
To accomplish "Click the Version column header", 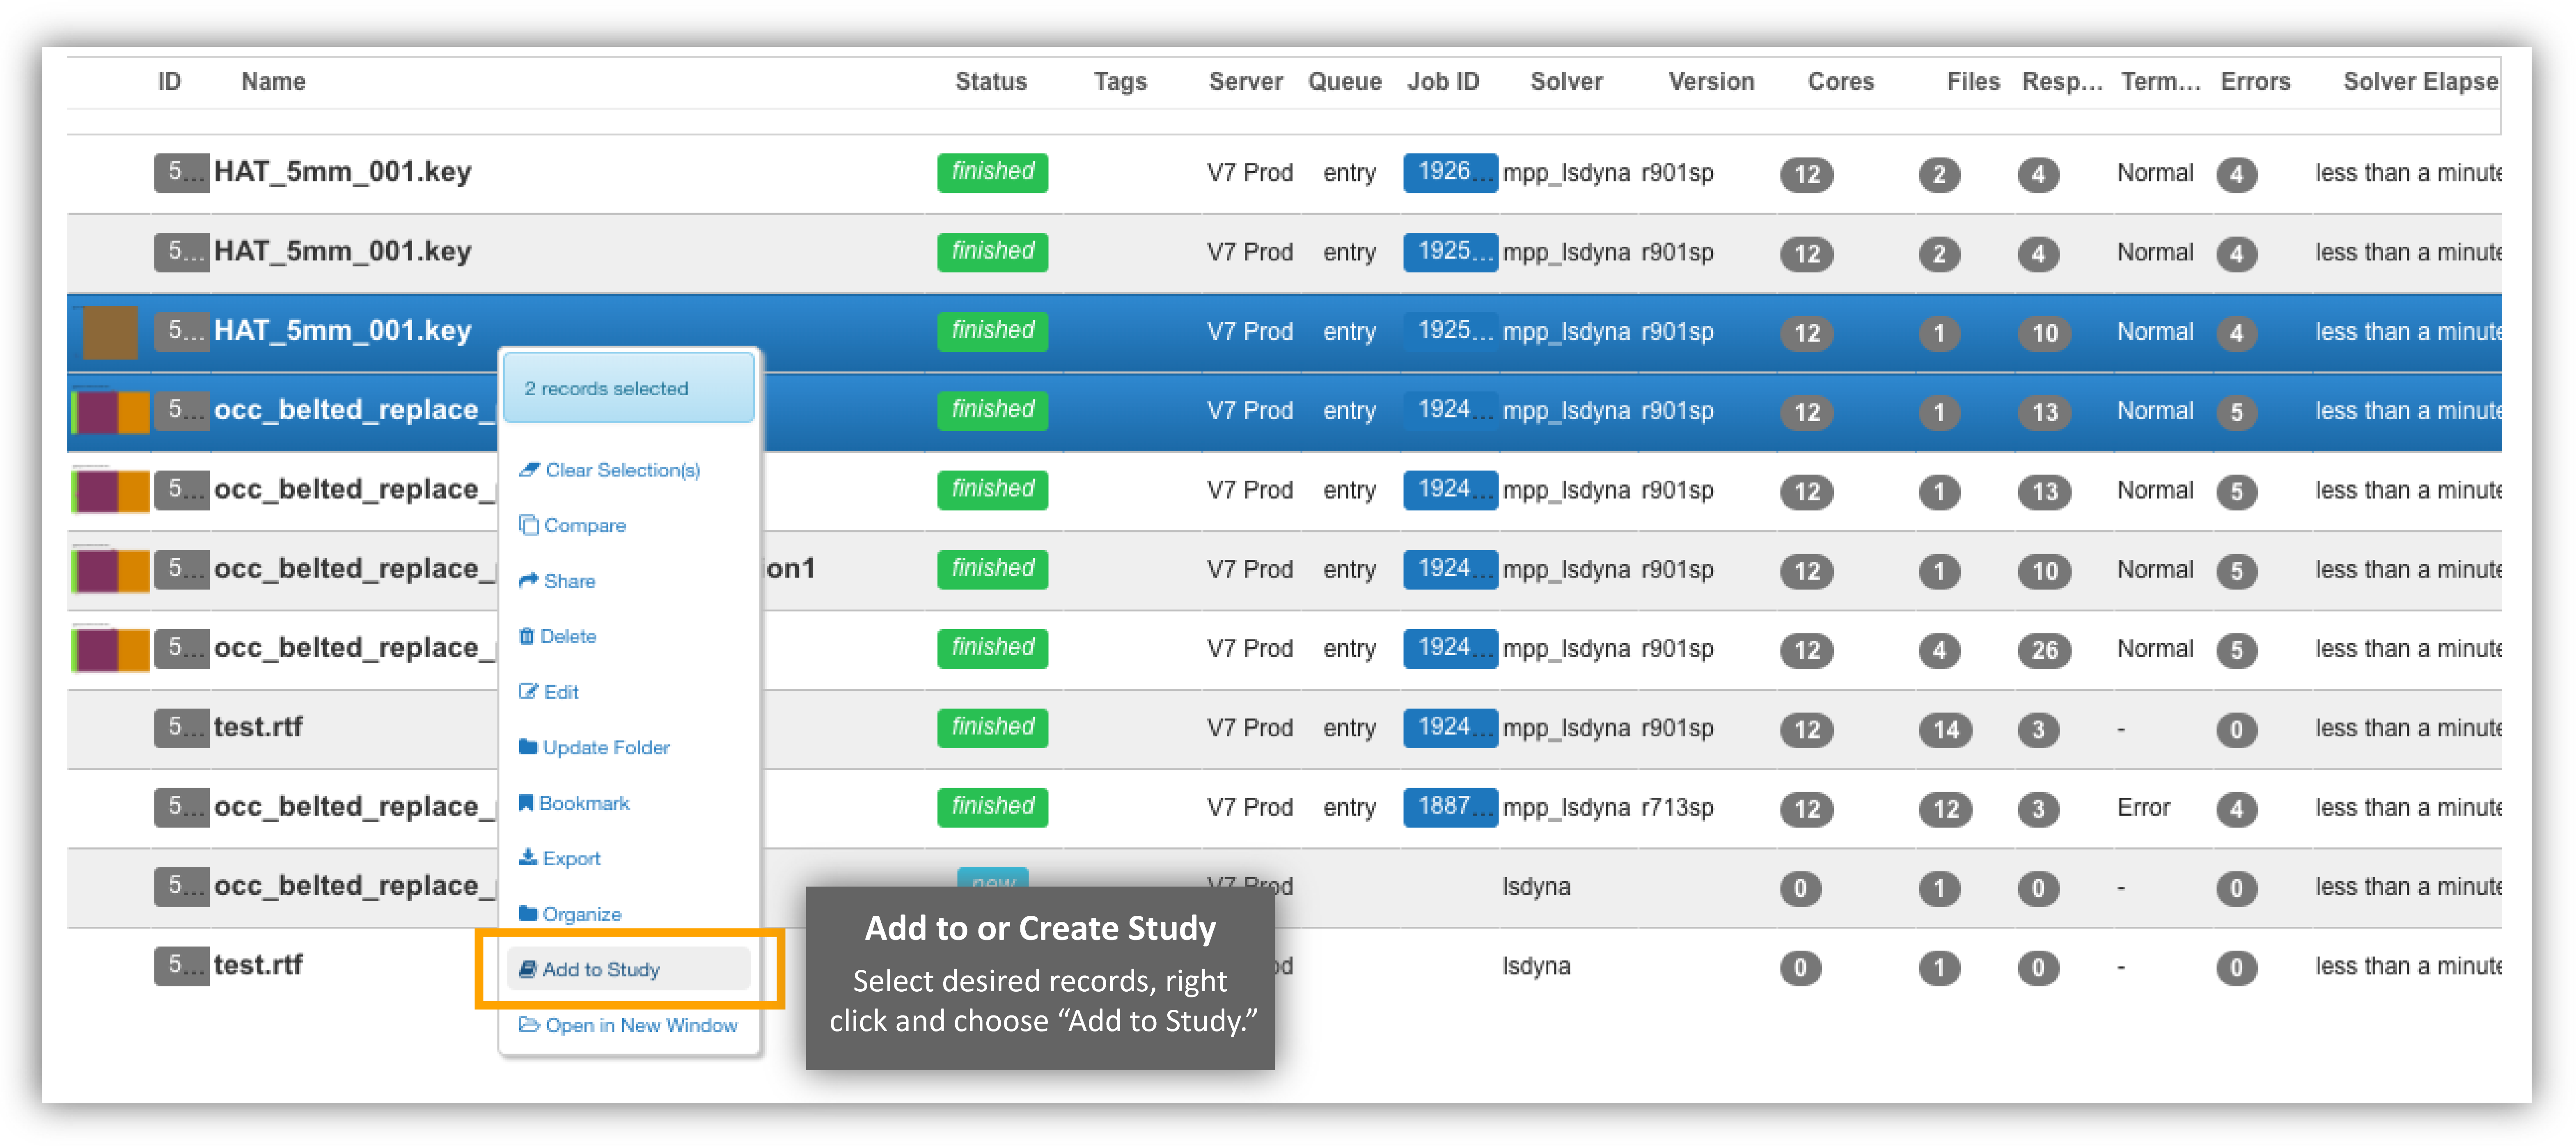I will tap(1711, 82).
